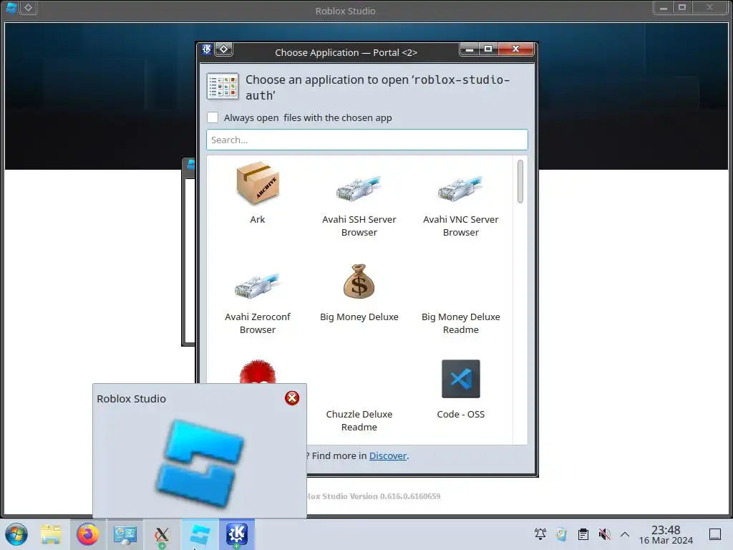Toggle Roblox Studio window pin on desktops
This screenshot has height=550, width=733.
28,7
